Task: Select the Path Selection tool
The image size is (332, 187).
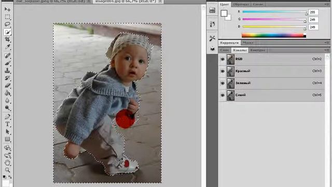Action: (7, 132)
